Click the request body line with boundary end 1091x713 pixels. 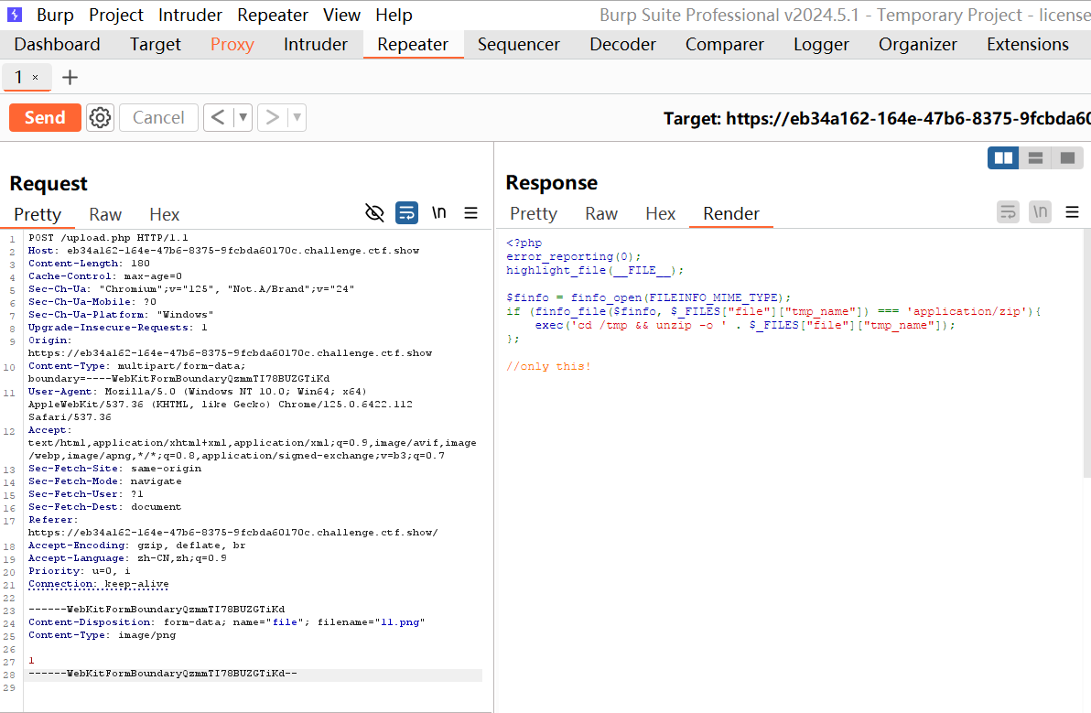[162, 674]
